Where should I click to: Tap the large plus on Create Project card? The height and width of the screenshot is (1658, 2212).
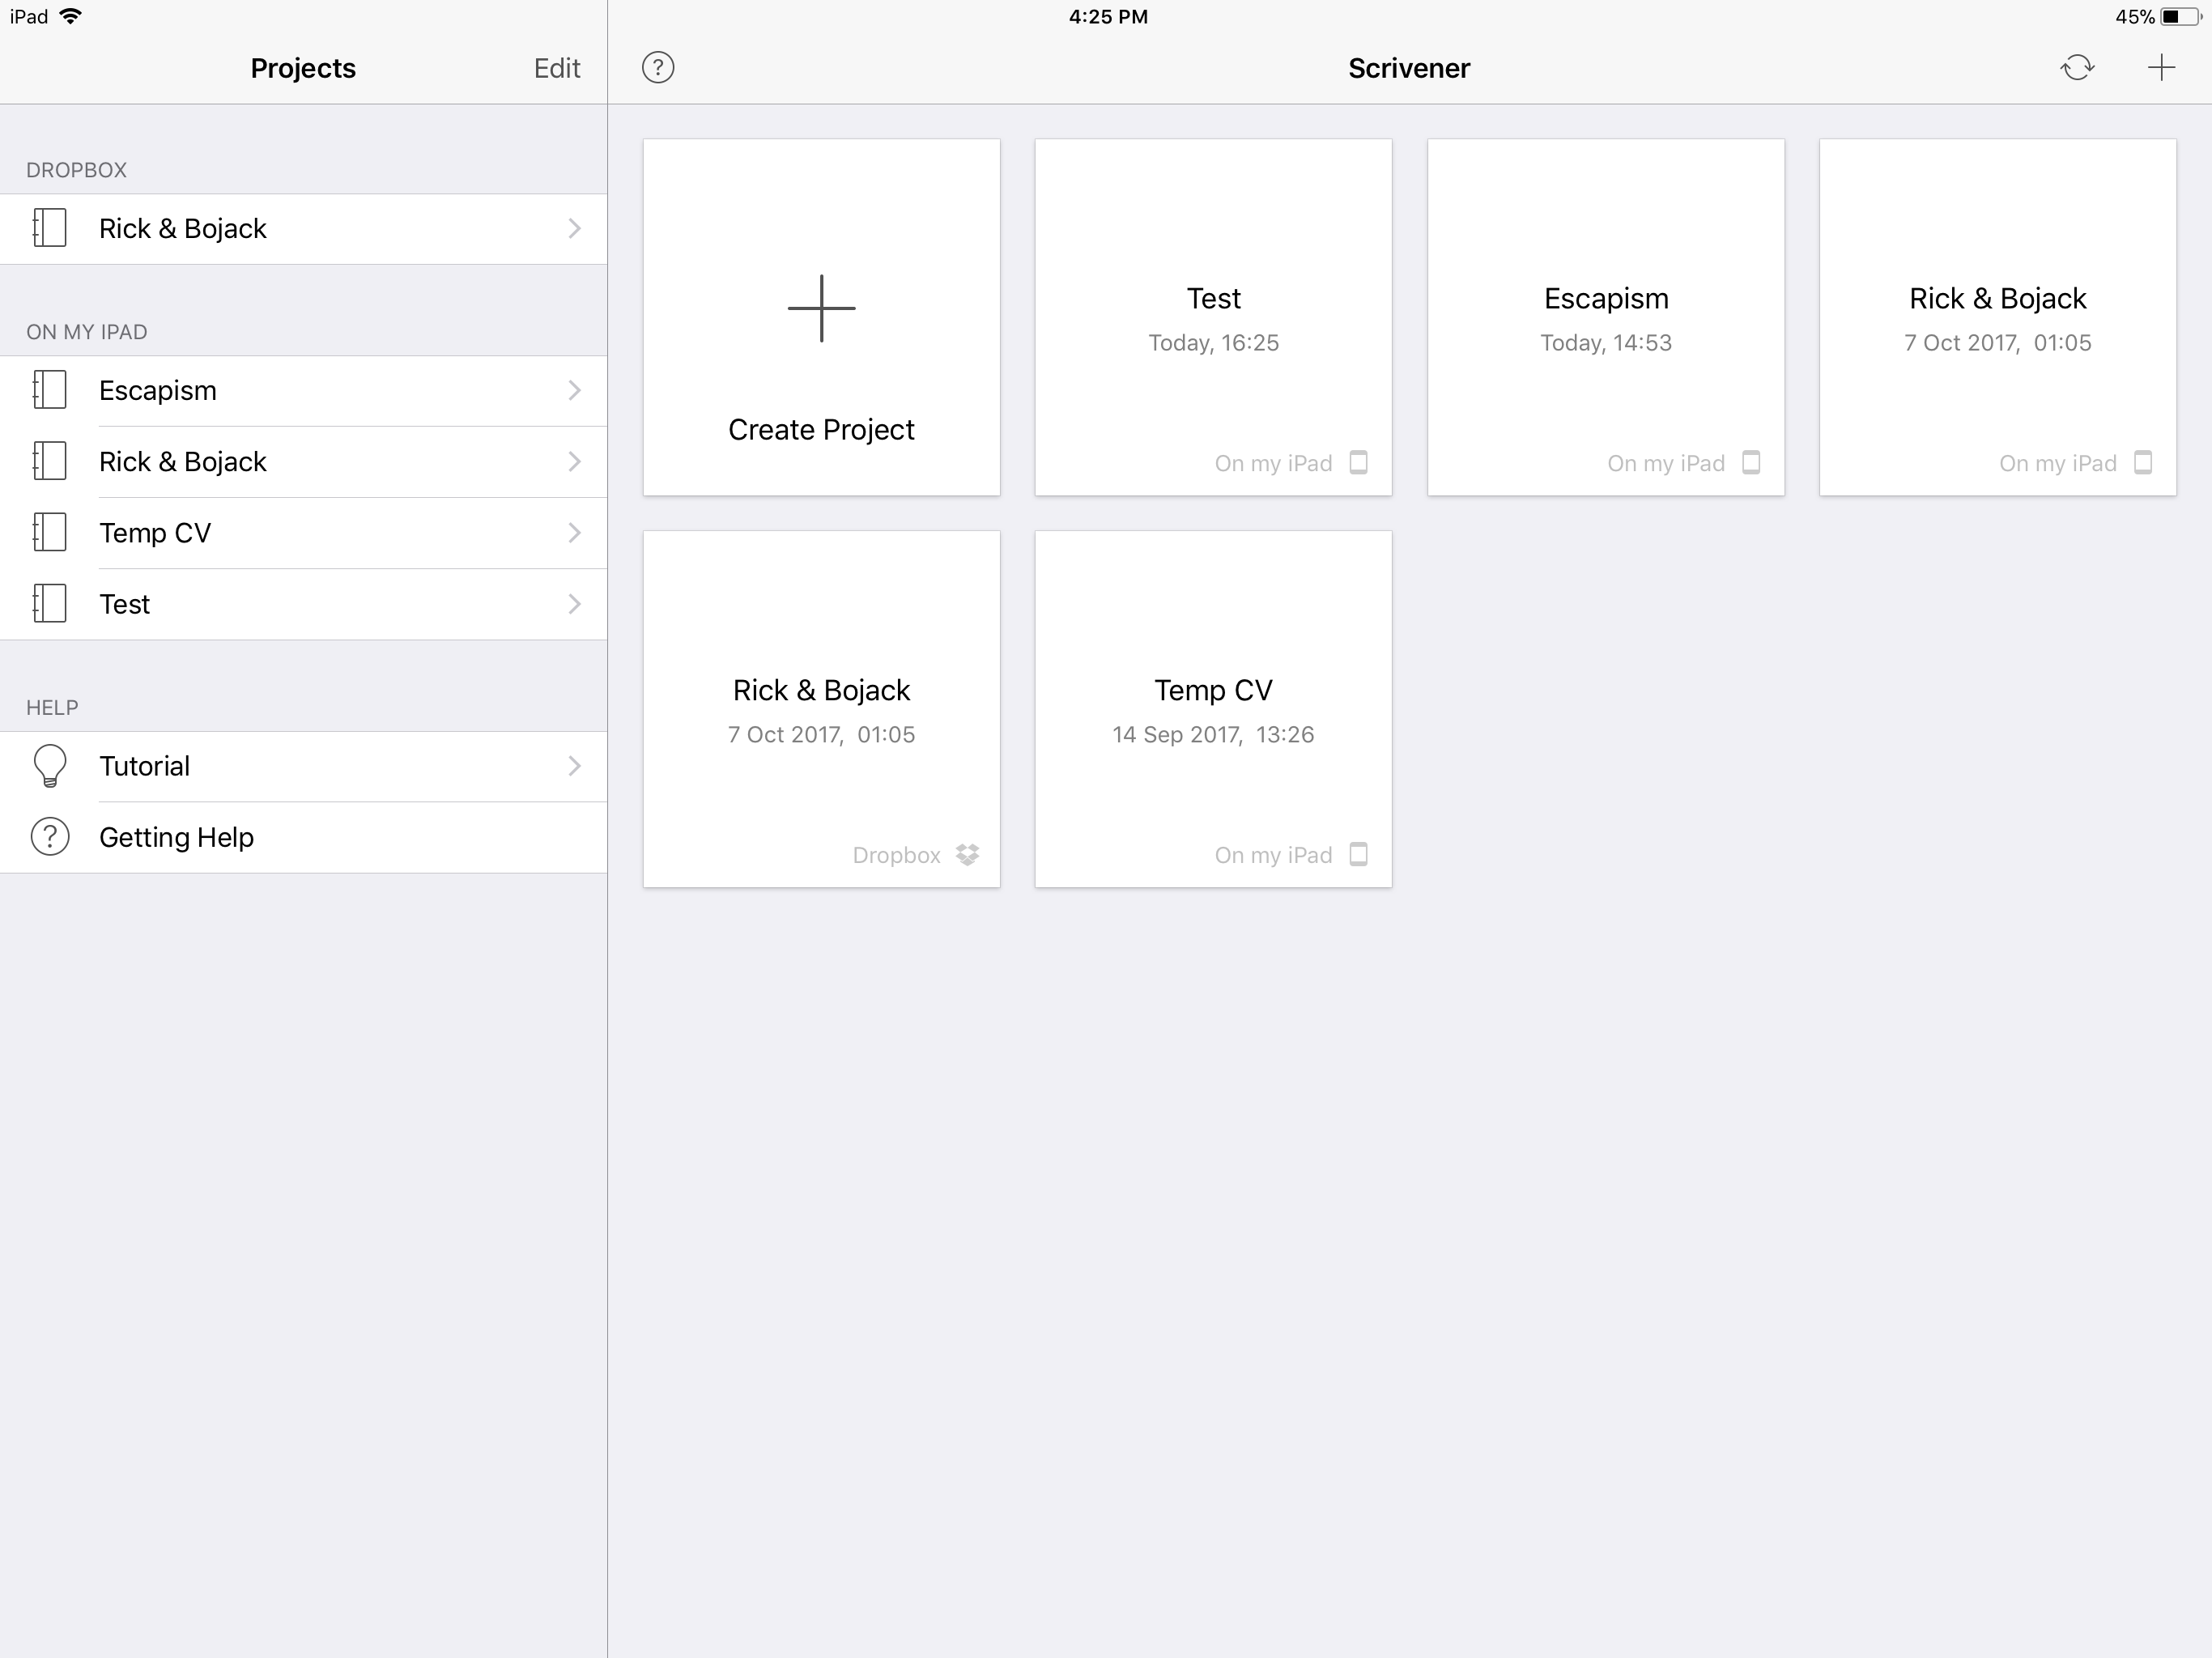coord(821,308)
